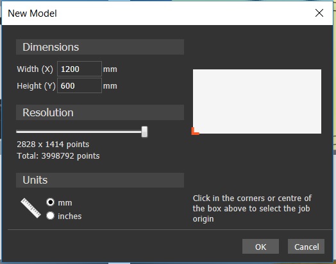Image resolution: width=336 pixels, height=264 pixels.
Task: Click the Dimensions section header
Action: [x=100, y=47]
